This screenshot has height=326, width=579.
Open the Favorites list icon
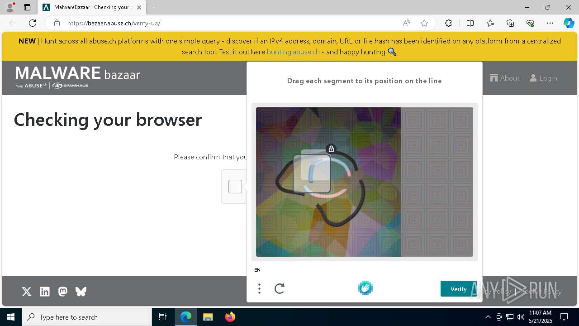click(490, 23)
